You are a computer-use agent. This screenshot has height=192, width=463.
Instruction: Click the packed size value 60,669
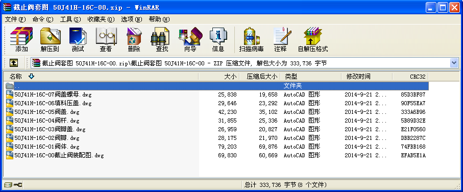click(268, 155)
